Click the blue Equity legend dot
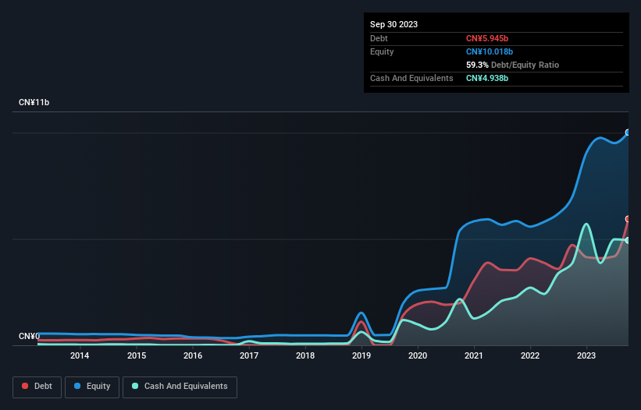 point(77,386)
